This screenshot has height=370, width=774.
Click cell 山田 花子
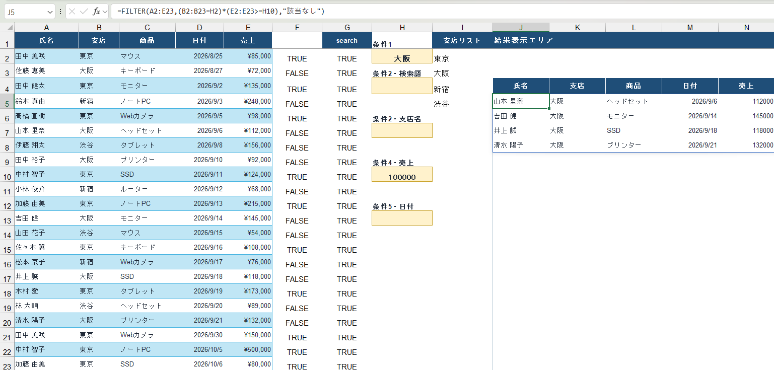coord(46,233)
